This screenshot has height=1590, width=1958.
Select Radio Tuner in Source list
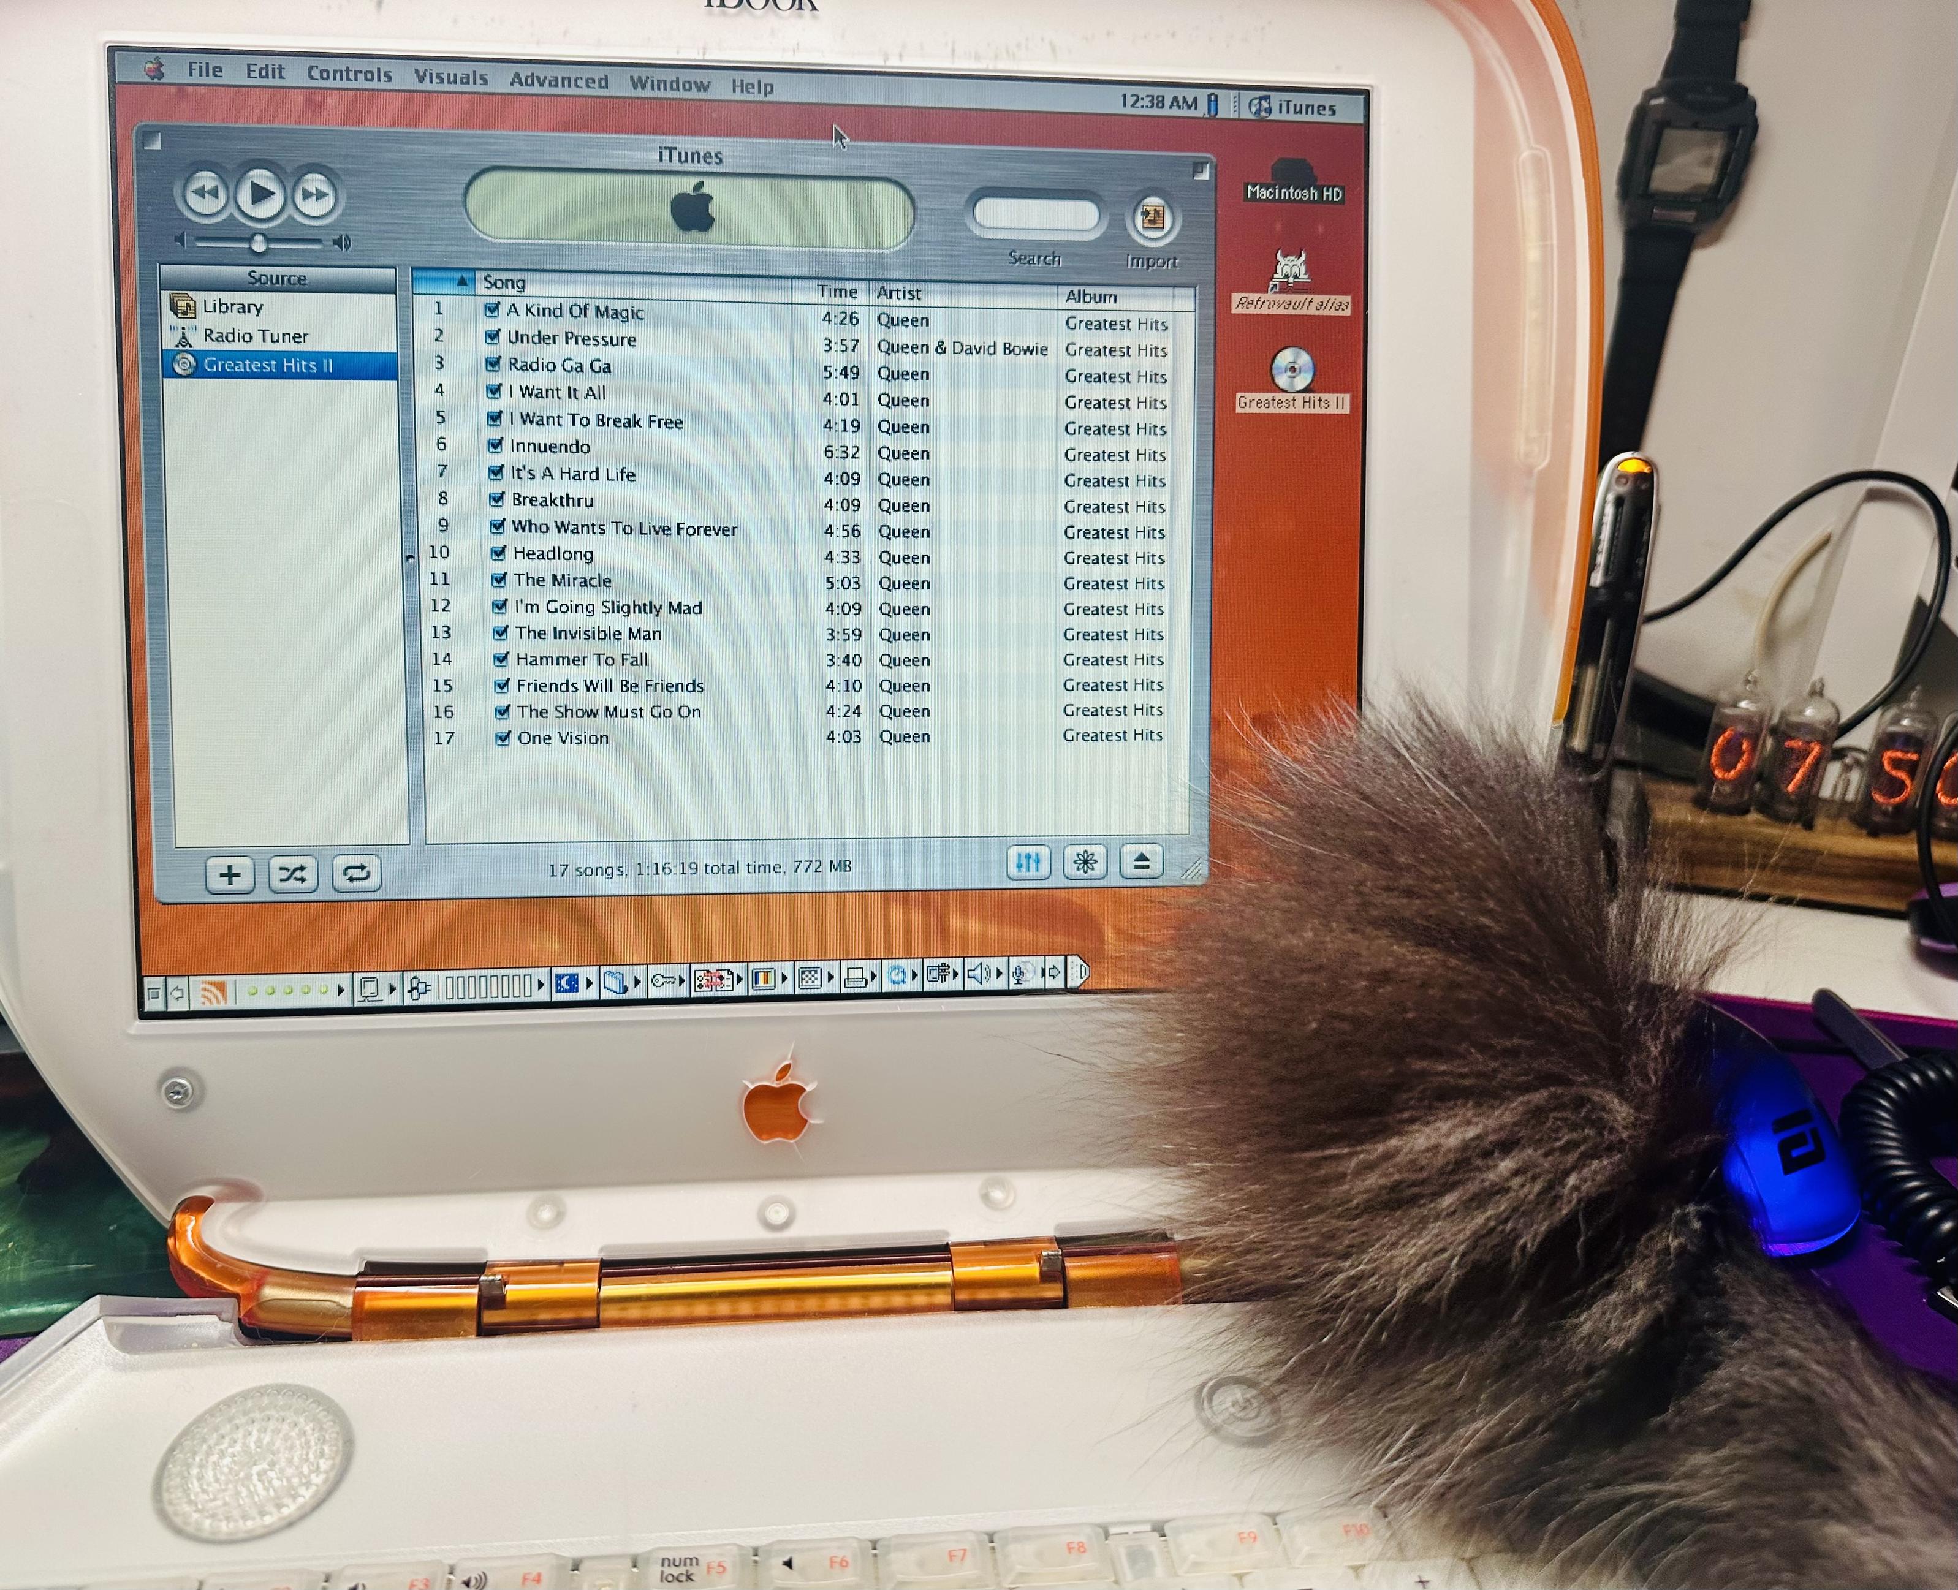point(256,336)
